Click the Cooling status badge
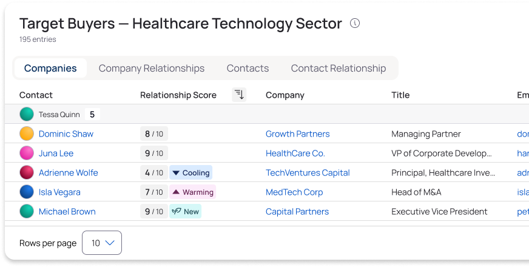The width and height of the screenshot is (529, 267). click(191, 172)
